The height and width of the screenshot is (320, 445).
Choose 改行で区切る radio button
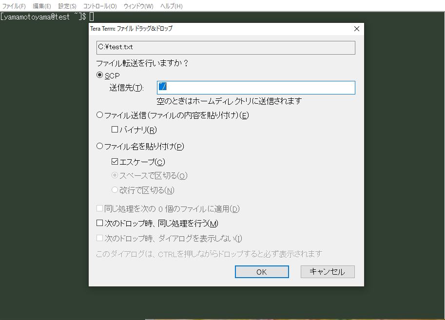116,190
